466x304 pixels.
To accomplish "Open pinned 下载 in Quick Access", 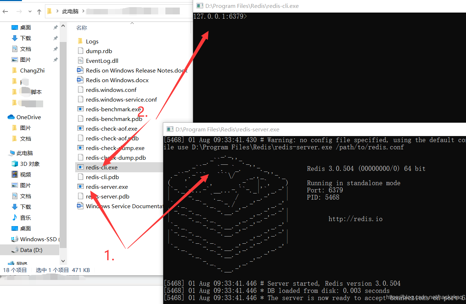I will (26, 38).
